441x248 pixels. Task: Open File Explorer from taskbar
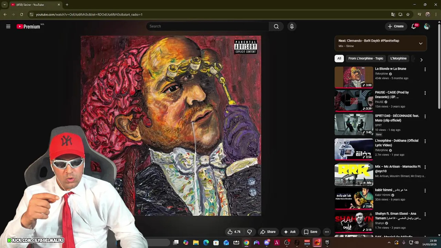click(x=196, y=242)
